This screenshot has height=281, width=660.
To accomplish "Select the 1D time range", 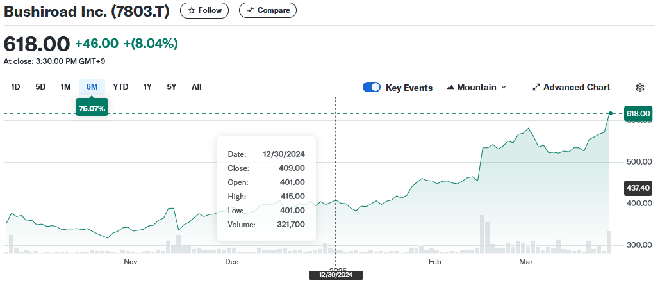I will pos(15,87).
